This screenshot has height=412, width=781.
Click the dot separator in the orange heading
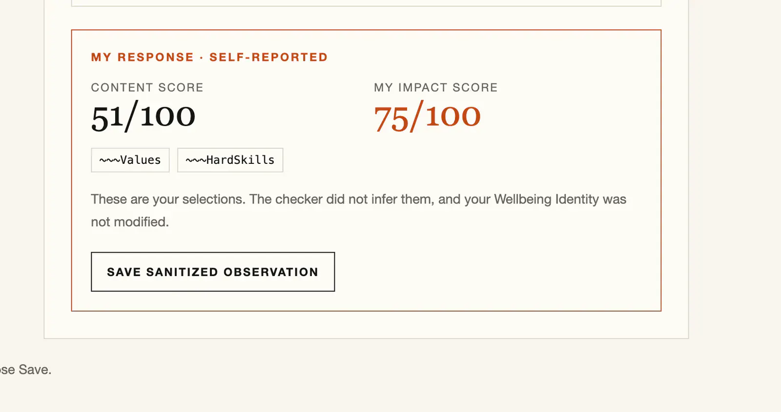click(x=202, y=58)
